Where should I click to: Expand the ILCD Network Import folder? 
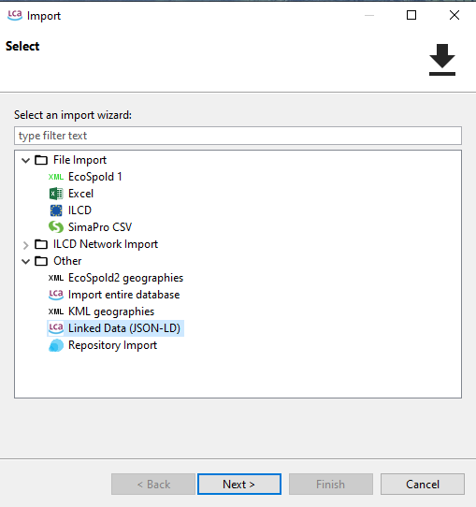[26, 245]
